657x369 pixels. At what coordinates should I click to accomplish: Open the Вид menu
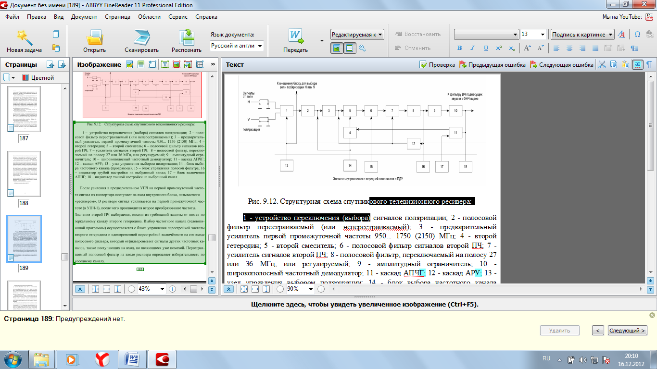[x=59, y=17]
